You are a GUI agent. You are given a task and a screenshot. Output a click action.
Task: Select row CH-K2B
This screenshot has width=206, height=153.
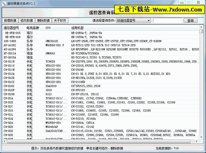click(101, 127)
